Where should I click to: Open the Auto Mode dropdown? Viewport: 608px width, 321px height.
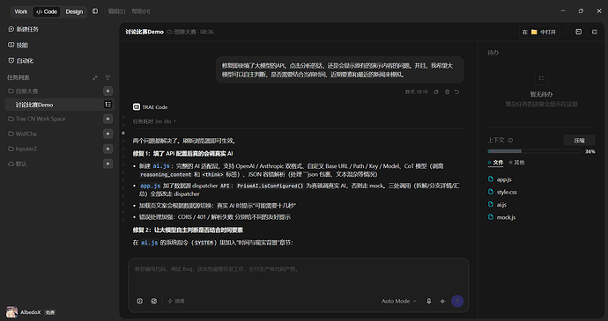point(399,301)
